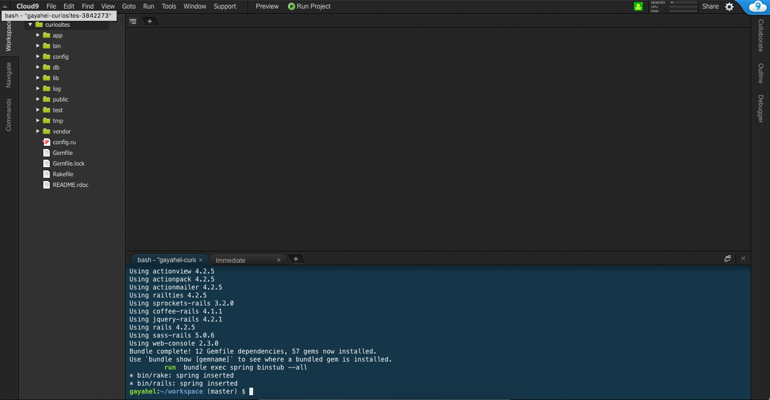Click the MEMORY usage bar
770x400 pixels.
[684, 3]
